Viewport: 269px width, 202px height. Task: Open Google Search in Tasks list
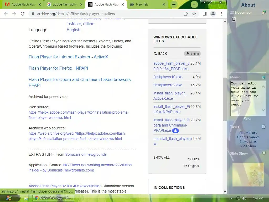tap(248, 137)
